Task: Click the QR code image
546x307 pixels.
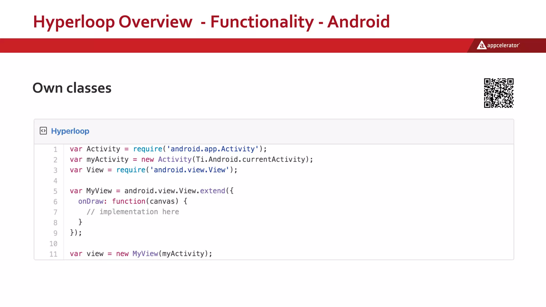Action: [499, 93]
